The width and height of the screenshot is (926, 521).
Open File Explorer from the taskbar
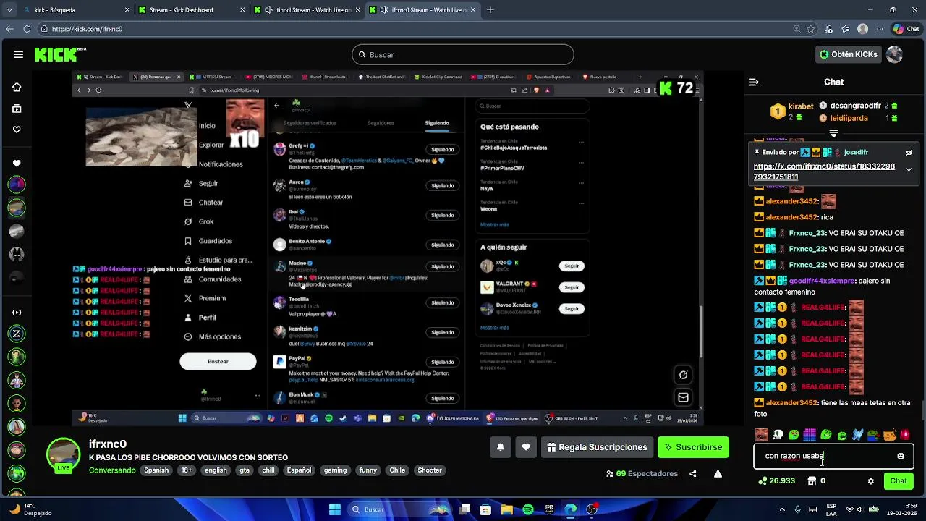(507, 509)
